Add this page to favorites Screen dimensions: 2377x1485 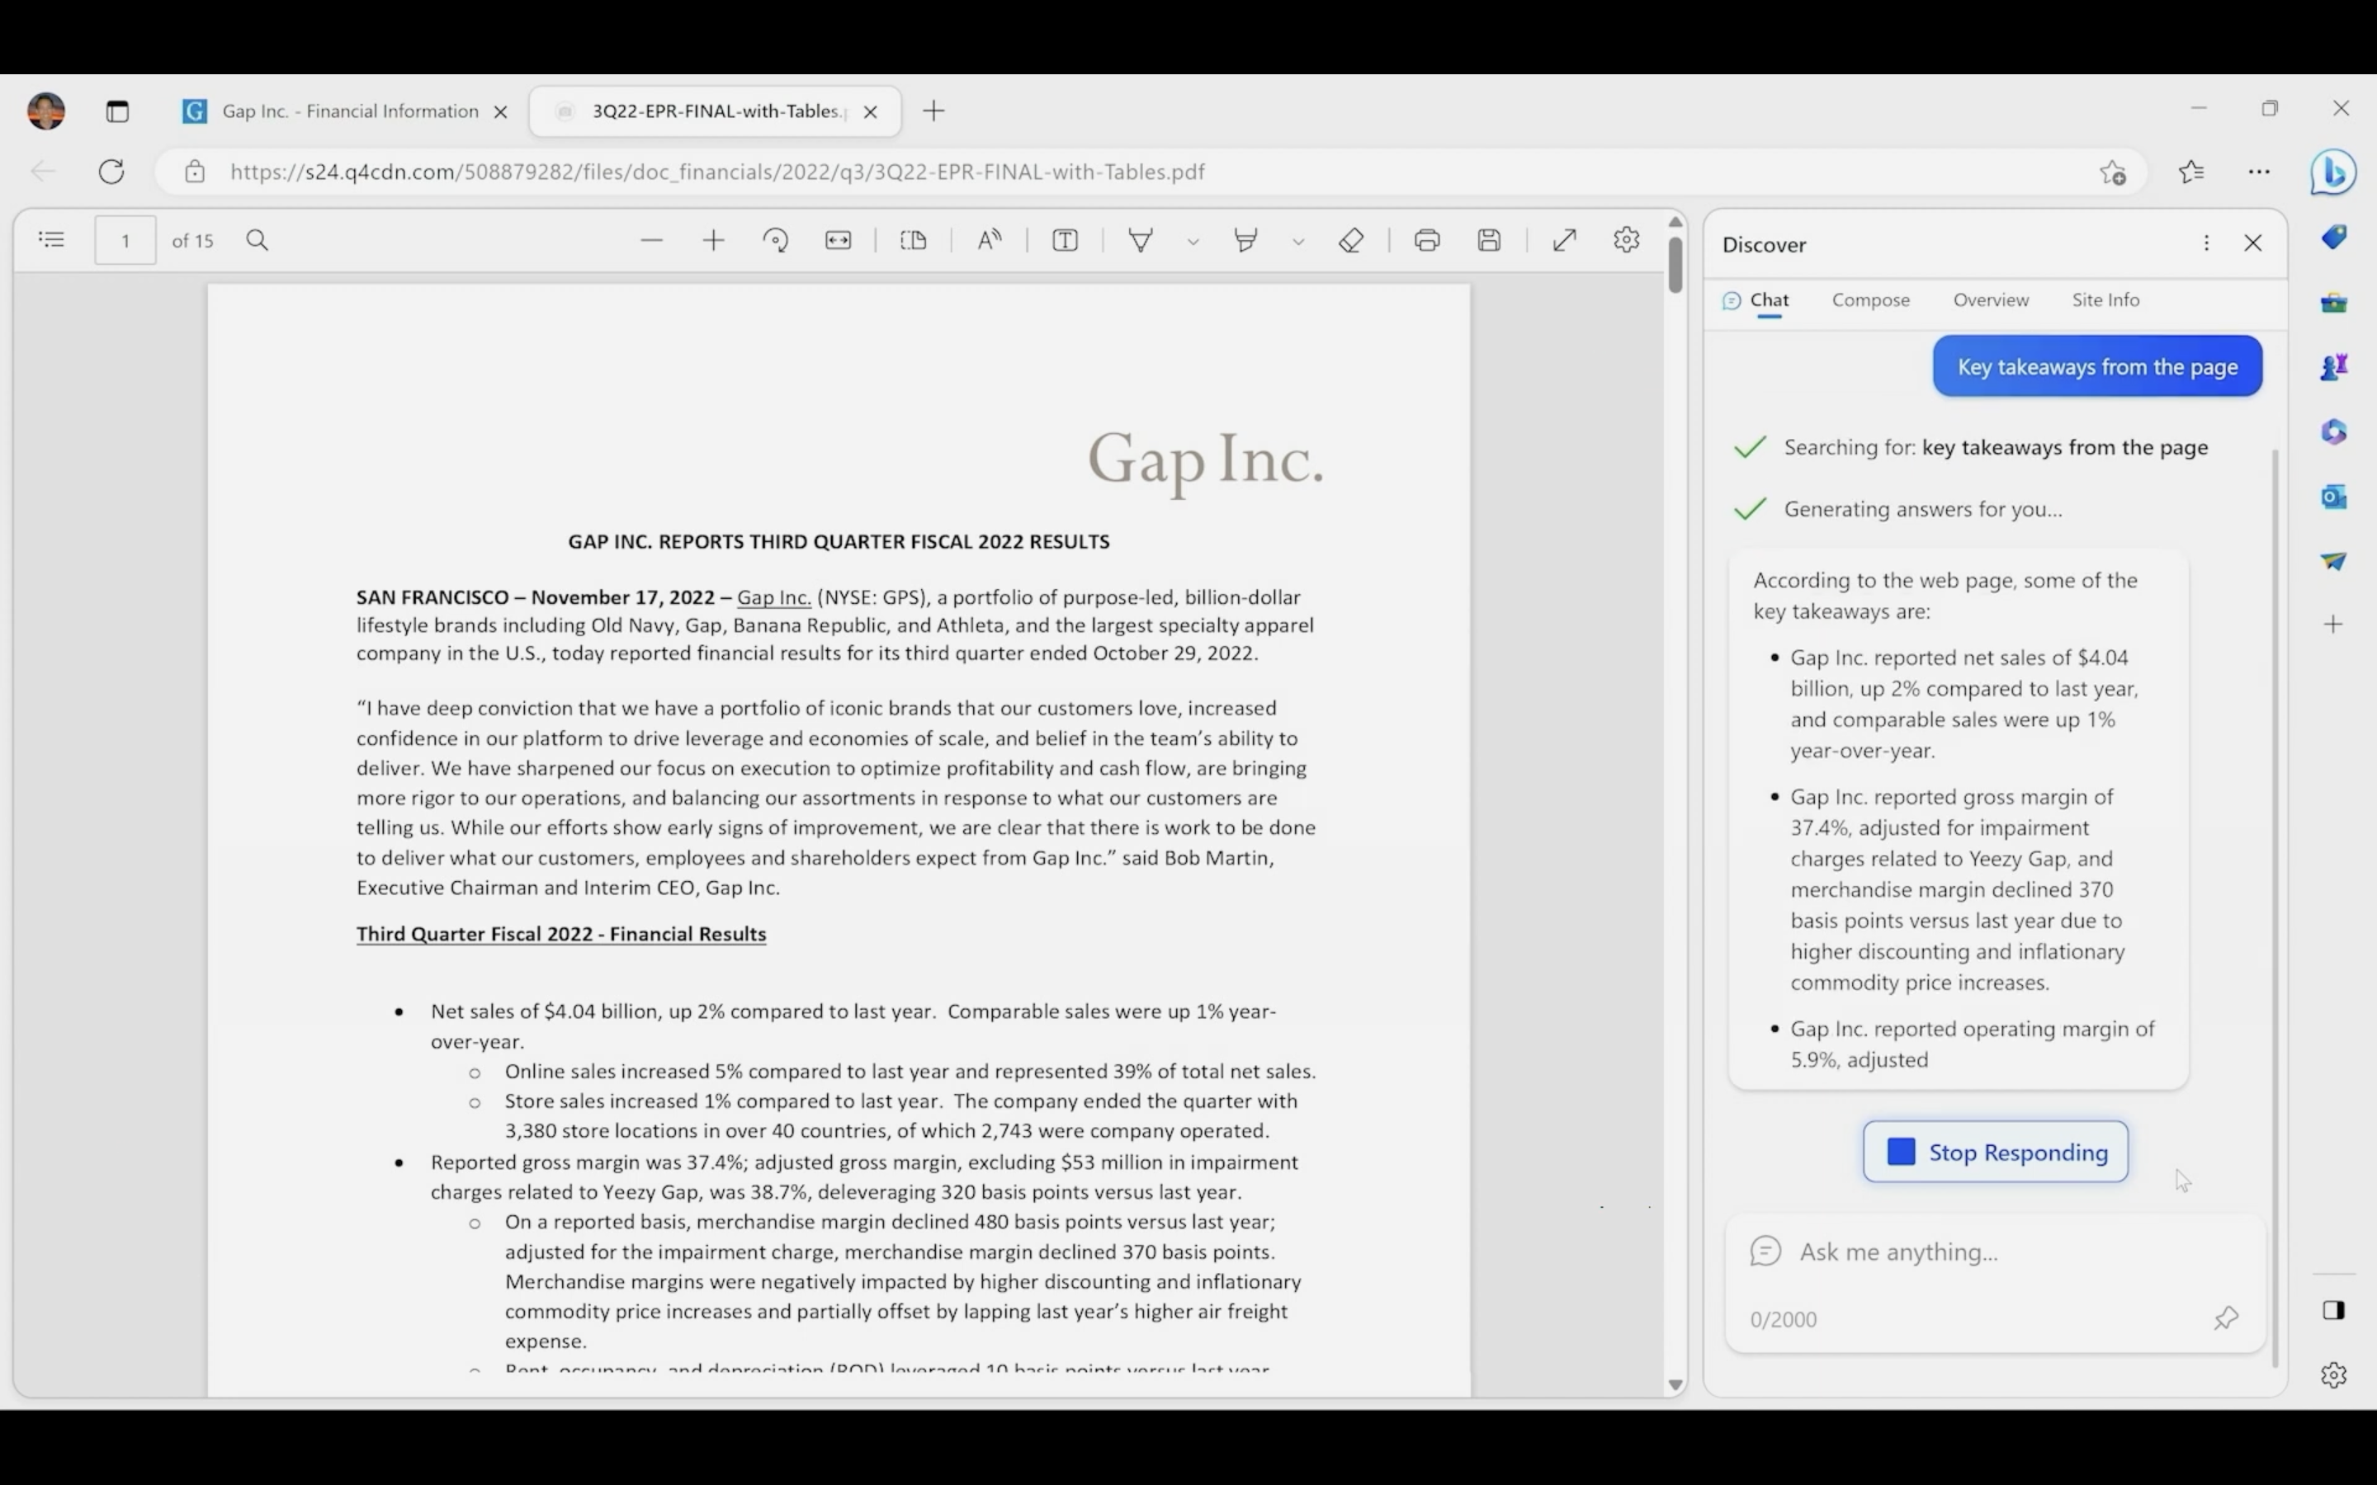click(x=2113, y=173)
